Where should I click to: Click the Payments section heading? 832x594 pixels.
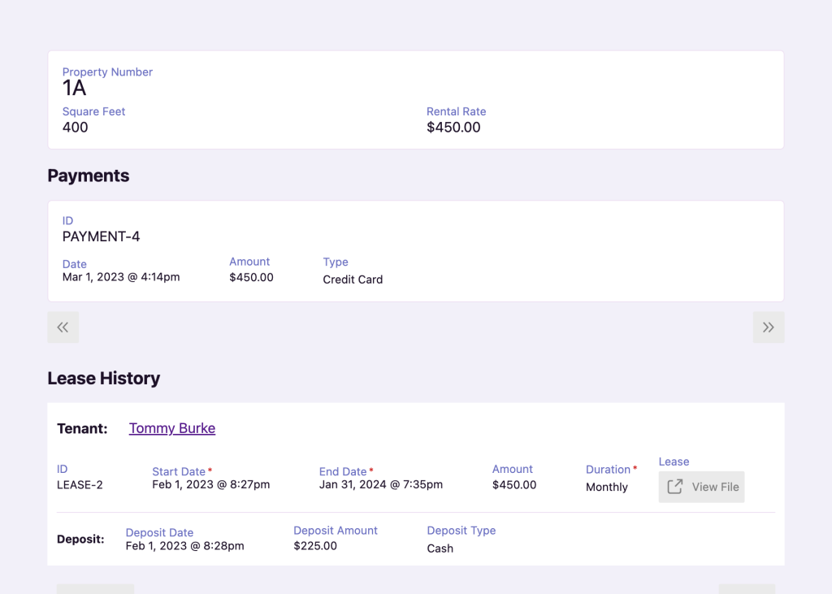[x=89, y=176]
